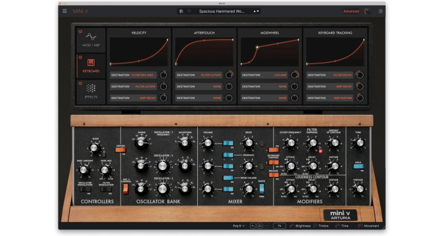Click the Oscillator 1 RANGE knob
The width and height of the screenshot is (444, 236).
141,143
